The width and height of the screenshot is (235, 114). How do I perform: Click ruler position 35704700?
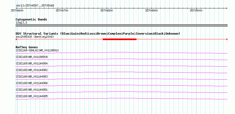pyautogui.click(x=62, y=10)
